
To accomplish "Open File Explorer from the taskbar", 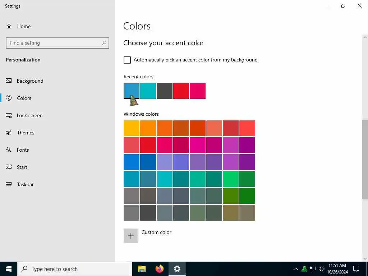I will click(142, 269).
